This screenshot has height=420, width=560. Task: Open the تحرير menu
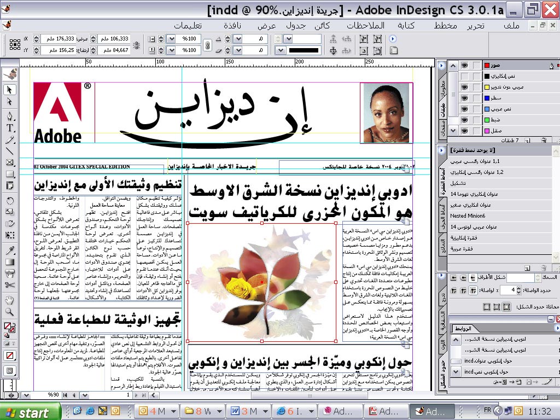coord(476,25)
